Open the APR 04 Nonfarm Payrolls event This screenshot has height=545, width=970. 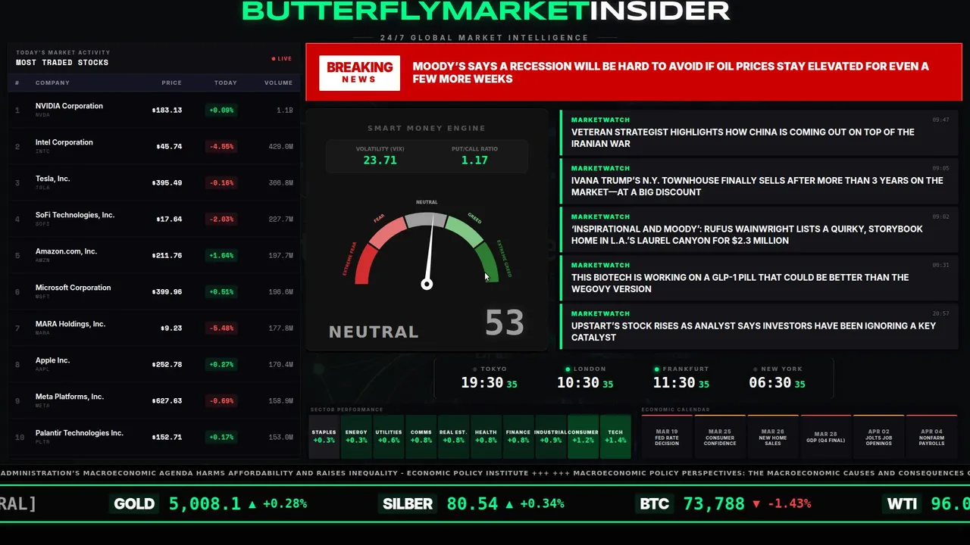[932, 437]
